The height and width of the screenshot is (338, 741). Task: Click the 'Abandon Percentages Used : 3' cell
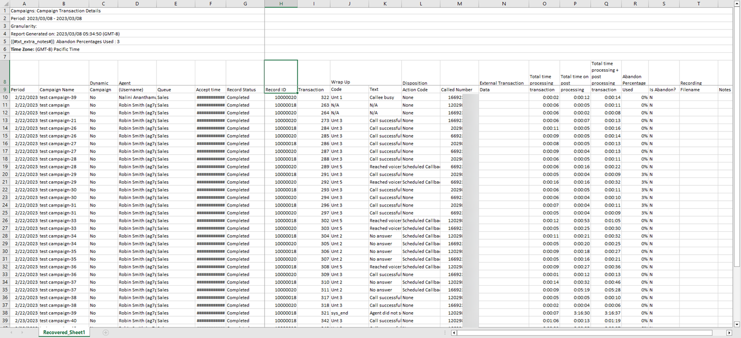[137, 41]
